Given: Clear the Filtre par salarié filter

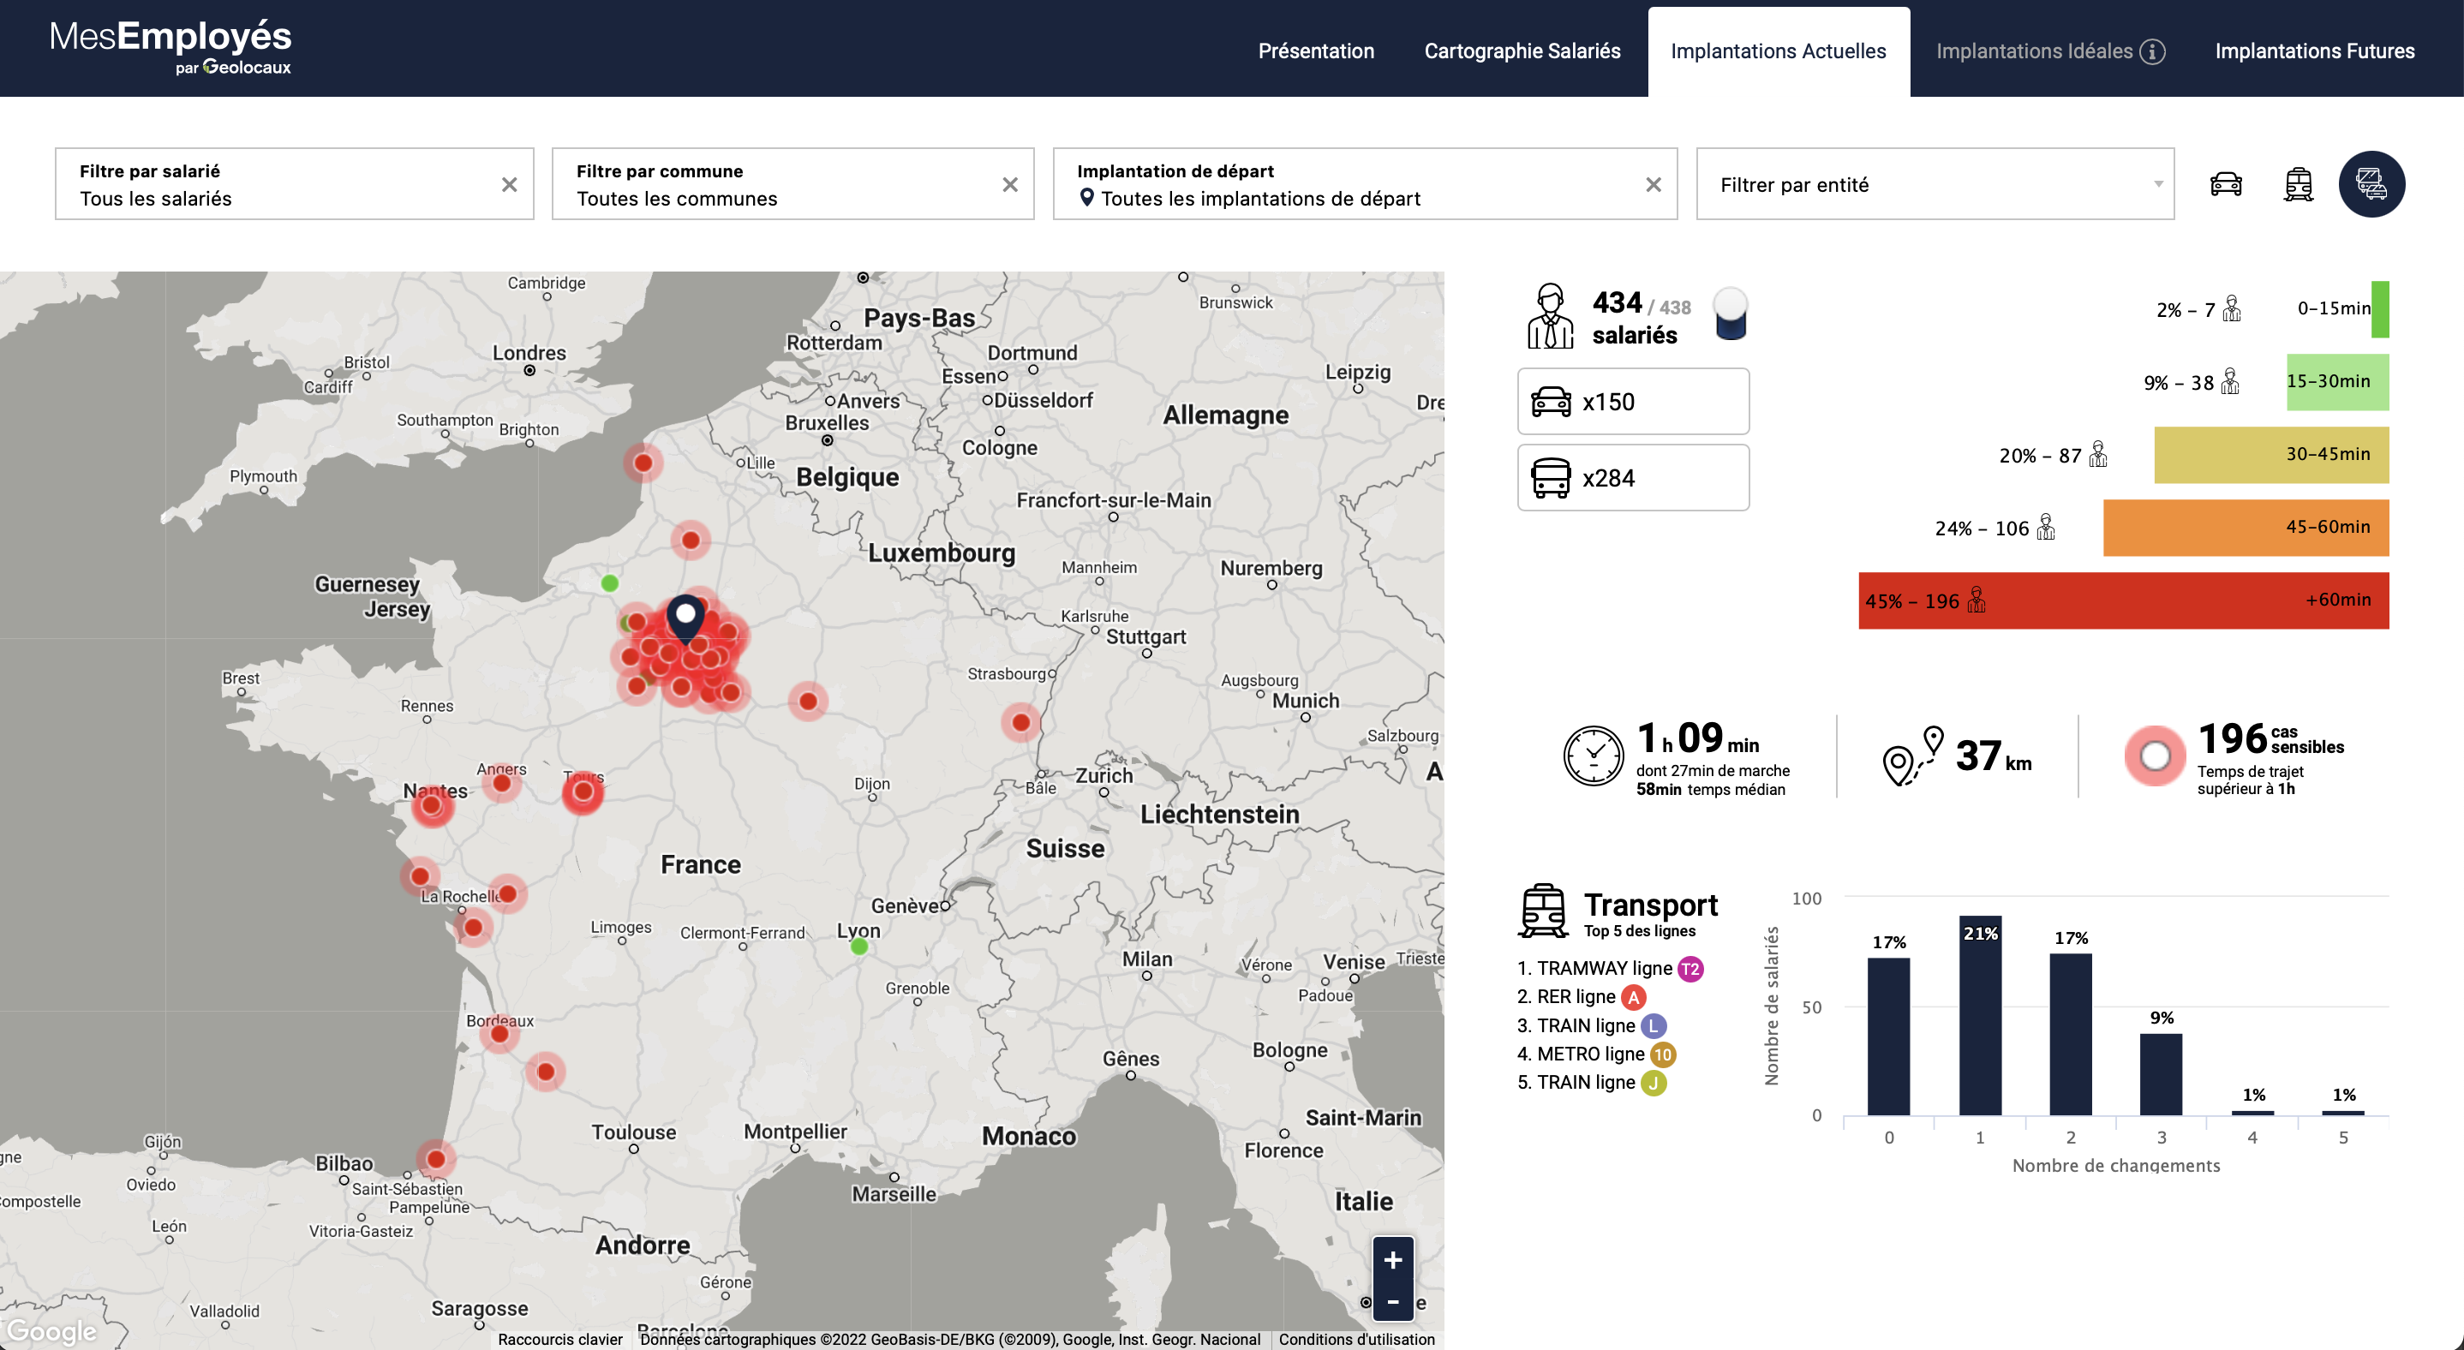Looking at the screenshot, I should [x=510, y=184].
